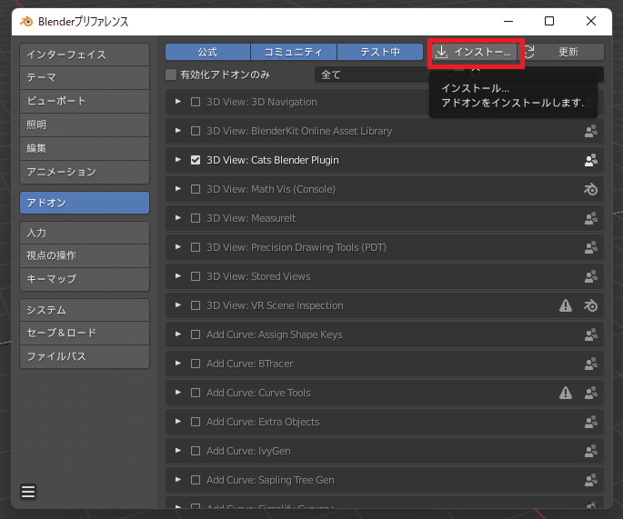Enable the 3D Navigation add-on checkbox
Viewport: 623px width, 519px height.
[x=195, y=102]
